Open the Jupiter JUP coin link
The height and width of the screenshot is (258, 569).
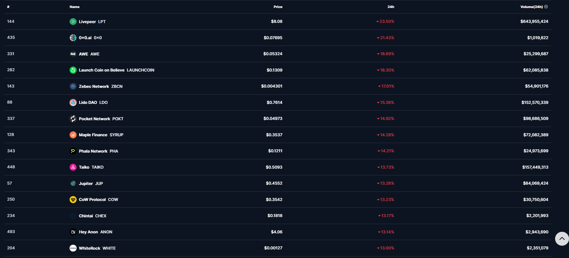pyautogui.click(x=86, y=183)
